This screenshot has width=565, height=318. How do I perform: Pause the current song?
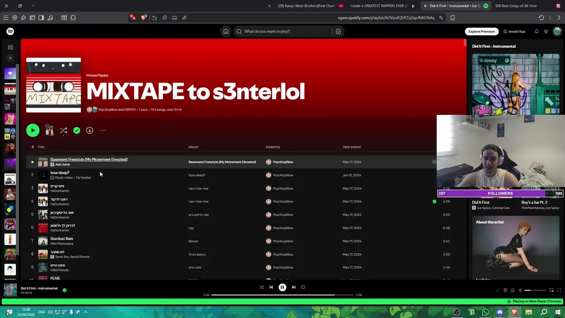(282, 287)
